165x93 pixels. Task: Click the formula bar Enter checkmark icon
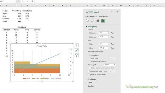click(28, 1)
